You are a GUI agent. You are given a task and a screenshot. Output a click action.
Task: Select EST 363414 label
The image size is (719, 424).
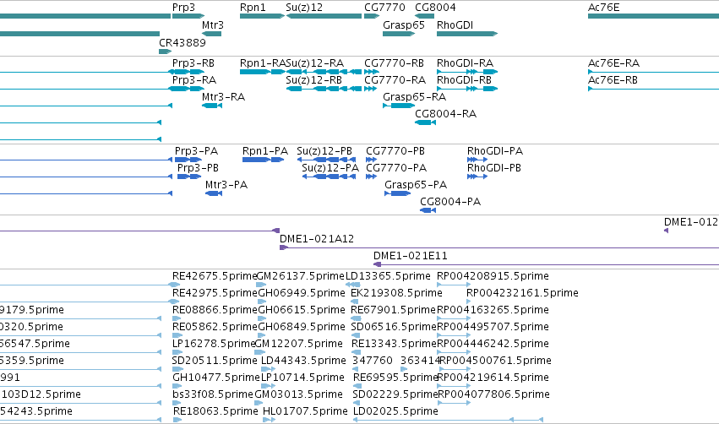coord(421,361)
